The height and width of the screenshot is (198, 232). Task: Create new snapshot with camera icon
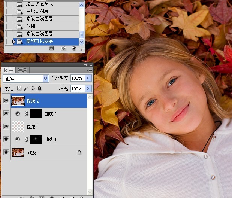(63, 48)
